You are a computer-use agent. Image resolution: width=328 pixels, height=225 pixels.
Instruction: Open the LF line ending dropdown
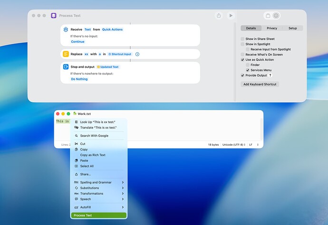click(x=254, y=145)
